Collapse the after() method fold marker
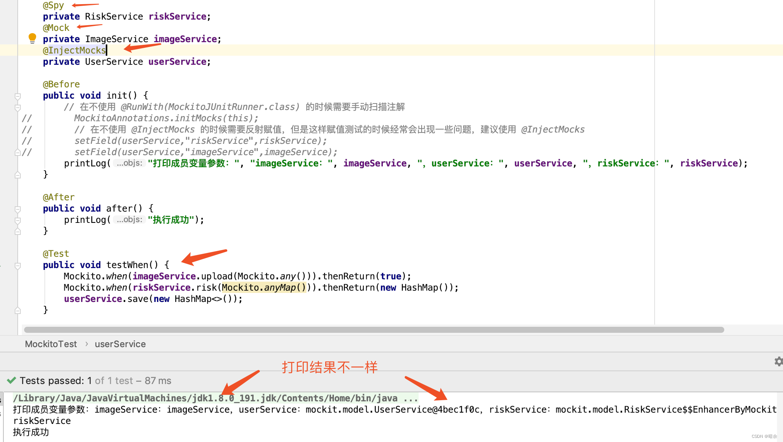This screenshot has width=783, height=442. point(18,209)
